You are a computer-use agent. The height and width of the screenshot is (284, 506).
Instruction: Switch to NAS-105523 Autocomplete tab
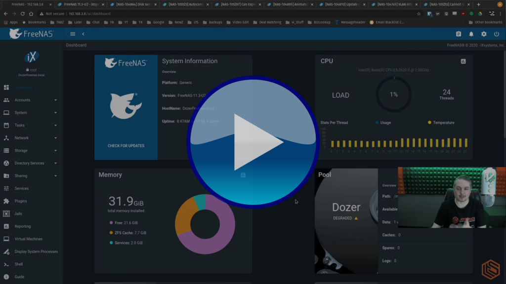point(185,4)
